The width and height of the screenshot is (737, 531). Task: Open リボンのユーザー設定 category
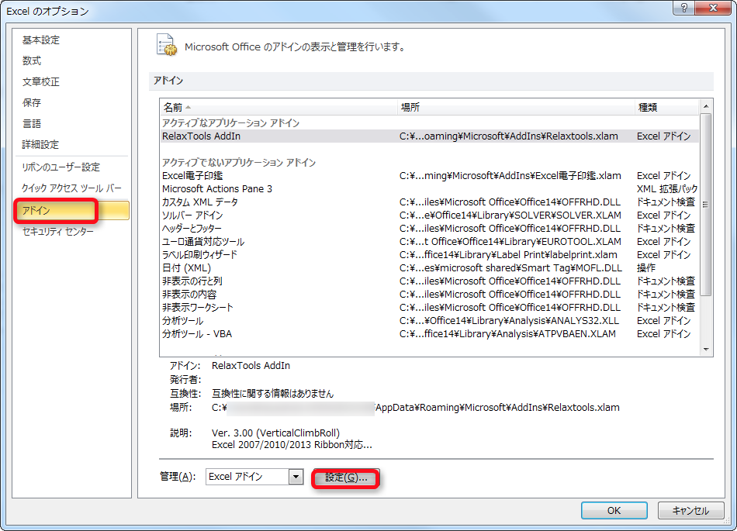[x=61, y=167]
